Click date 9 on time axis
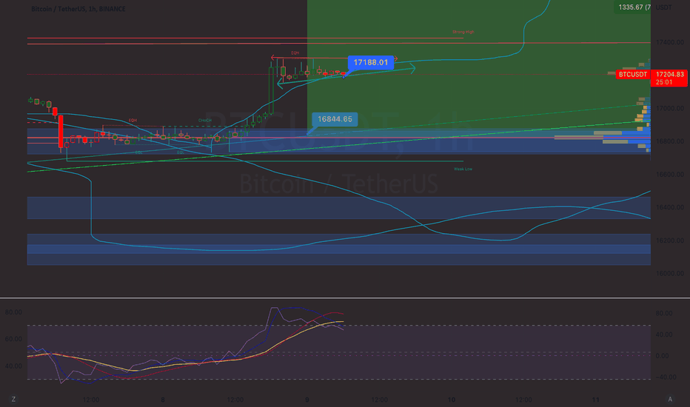This screenshot has height=407, width=690. [x=307, y=400]
